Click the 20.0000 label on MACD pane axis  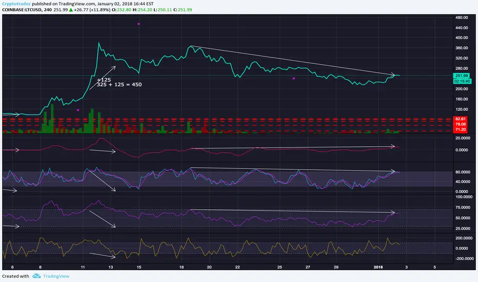click(463, 138)
